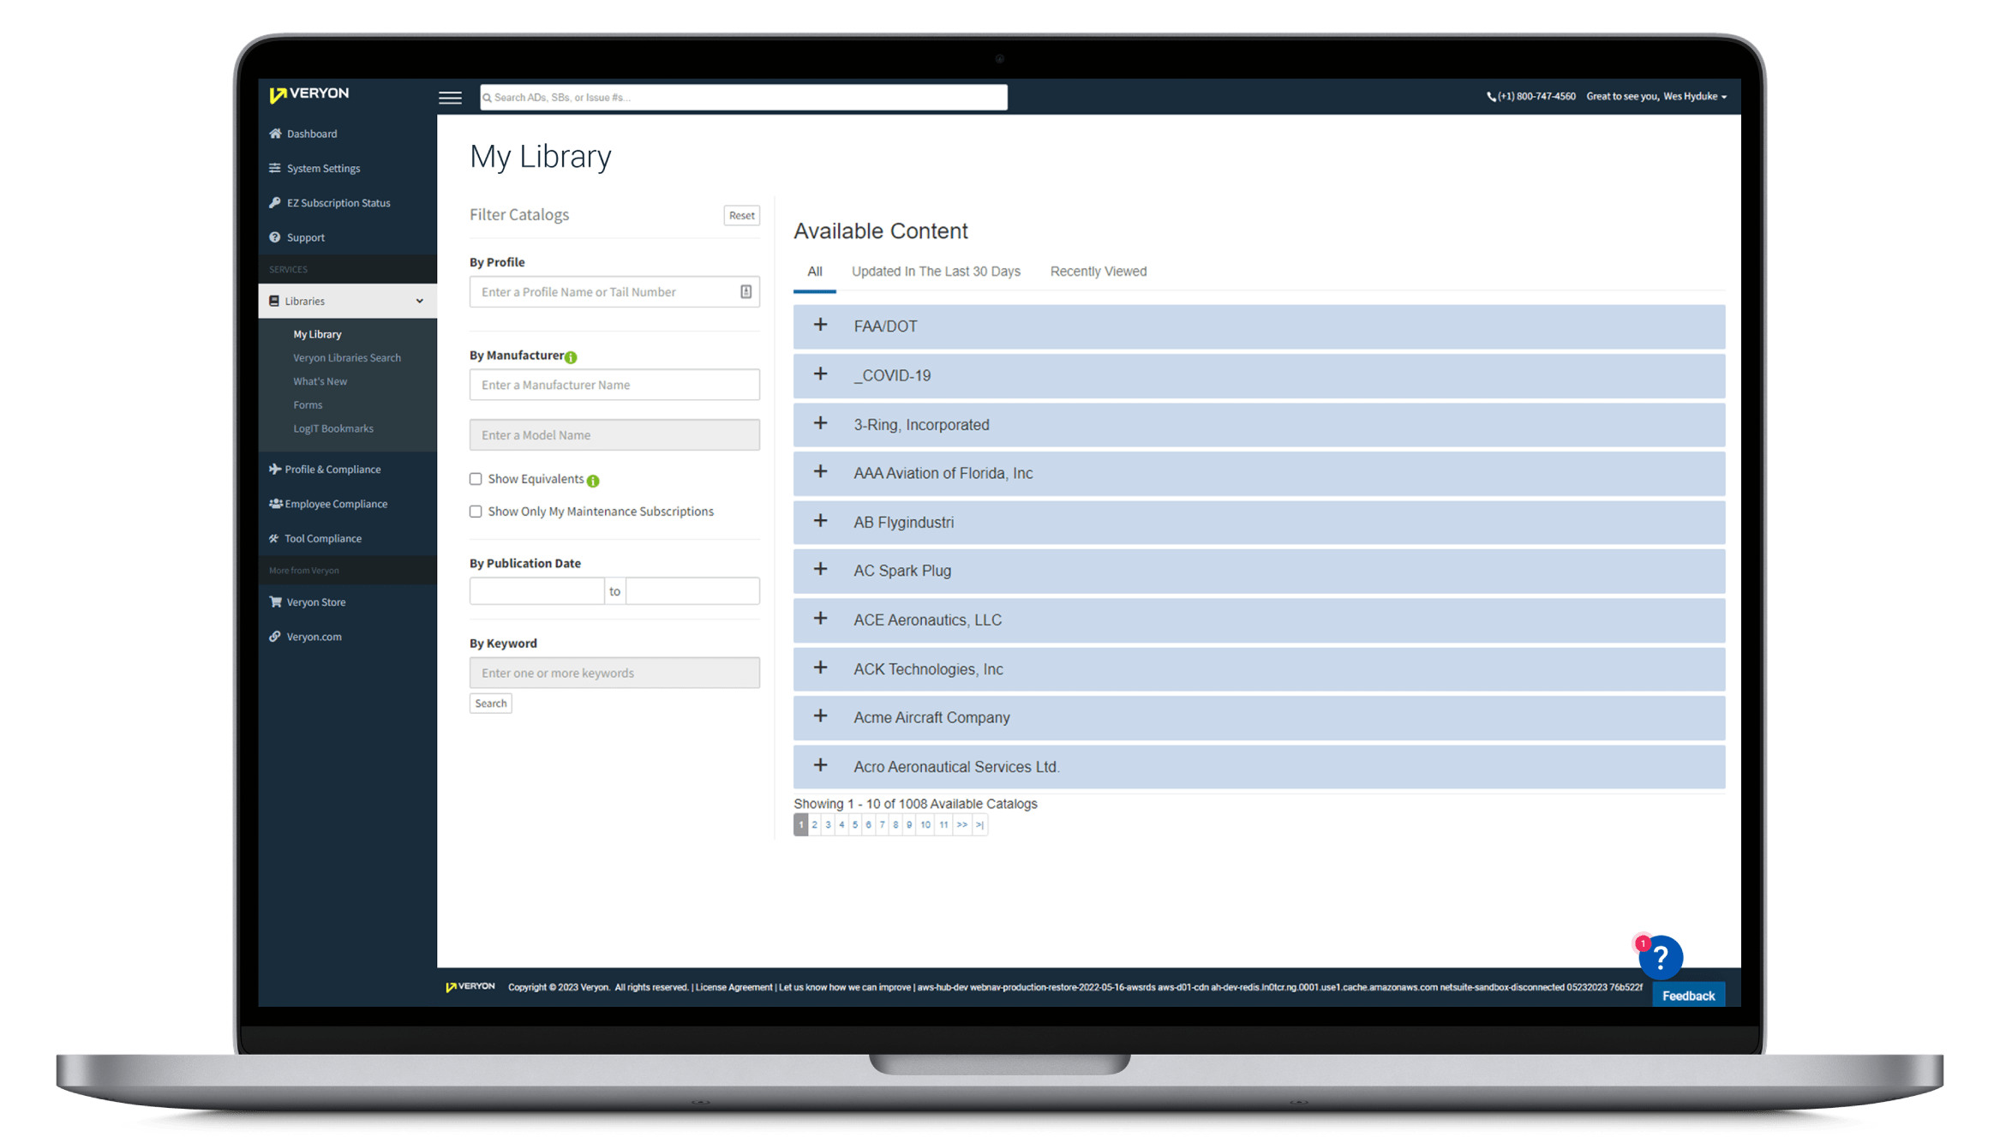Image resolution: width=2000 pixels, height=1137 pixels.
Task: Click the Support question-mark icon in sidebar
Action: pyautogui.click(x=275, y=237)
